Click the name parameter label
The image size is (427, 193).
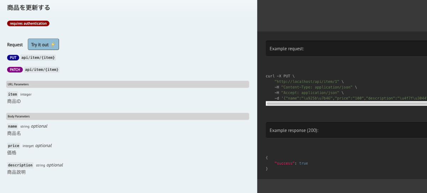click(x=12, y=126)
